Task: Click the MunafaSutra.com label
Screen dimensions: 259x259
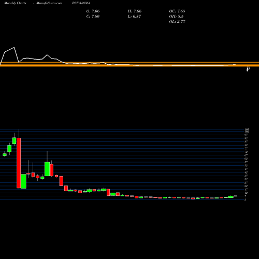Action: (49, 3)
